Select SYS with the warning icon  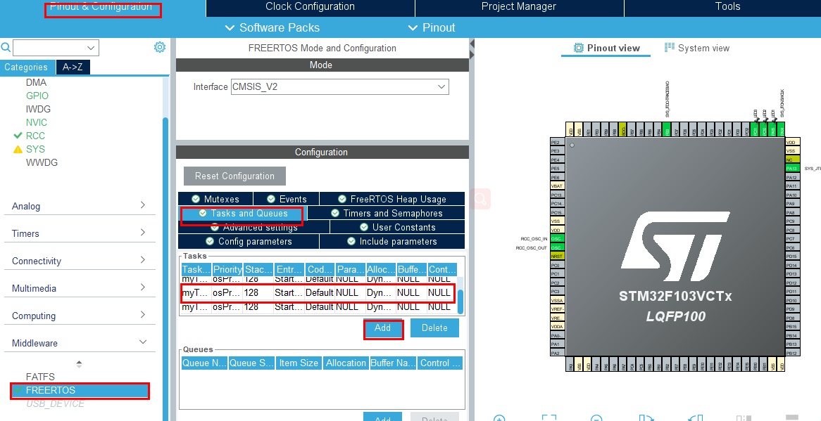[x=35, y=149]
